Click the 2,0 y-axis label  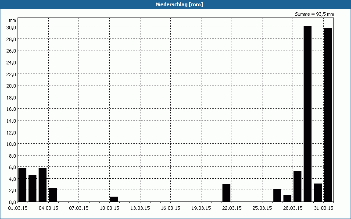point(12,191)
